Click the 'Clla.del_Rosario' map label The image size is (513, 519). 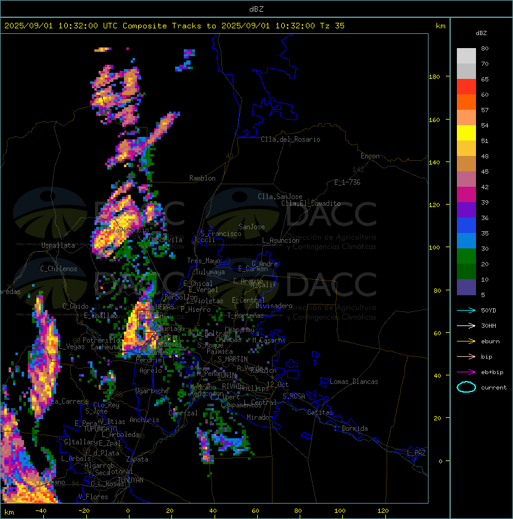pyautogui.click(x=290, y=139)
